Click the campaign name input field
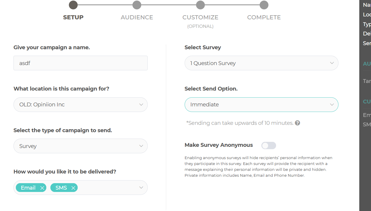 coord(81,63)
